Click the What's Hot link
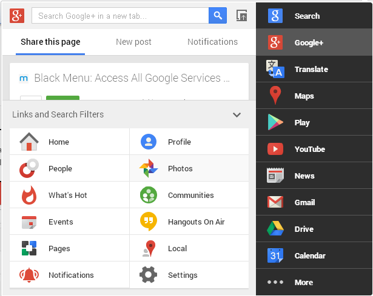373x296 pixels. pos(67,196)
